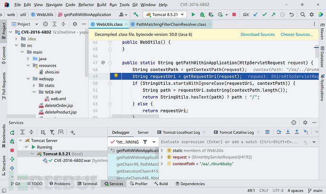The width and height of the screenshot is (326, 194).
Task: Click Run to Cursor debugger icon
Action: point(306,132)
